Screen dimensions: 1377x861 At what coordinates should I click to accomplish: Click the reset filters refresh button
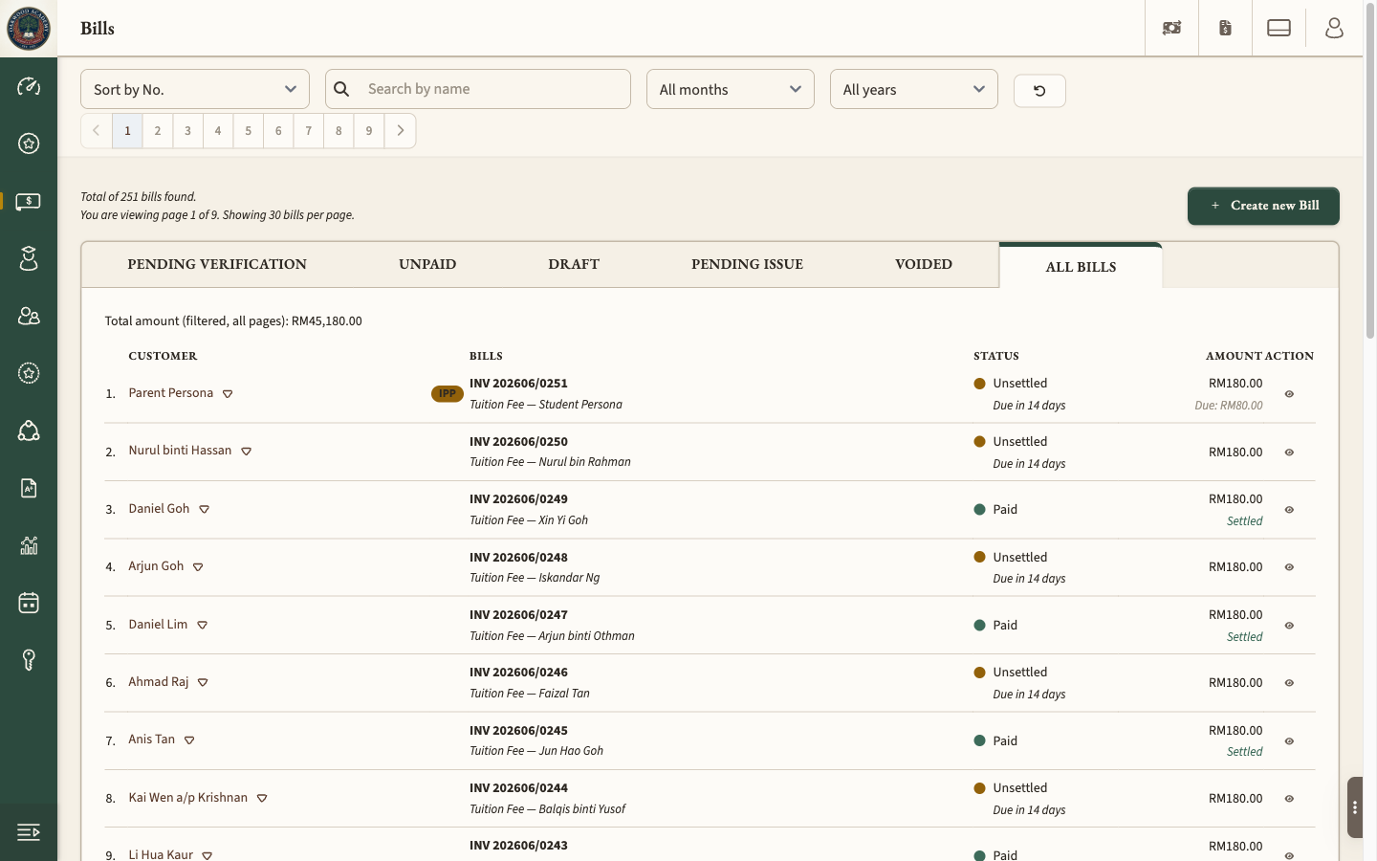point(1039,91)
